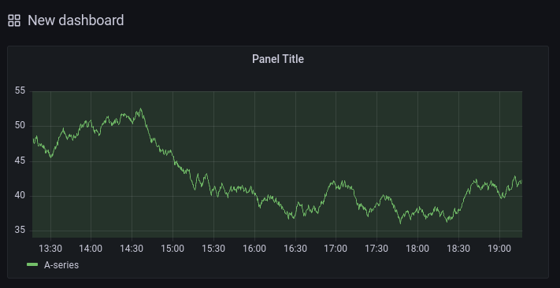Click the 18:00 time axis label
The width and height of the screenshot is (560, 288).
tap(417, 249)
